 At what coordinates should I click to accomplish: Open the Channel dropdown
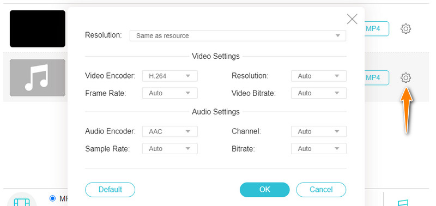[x=319, y=131]
